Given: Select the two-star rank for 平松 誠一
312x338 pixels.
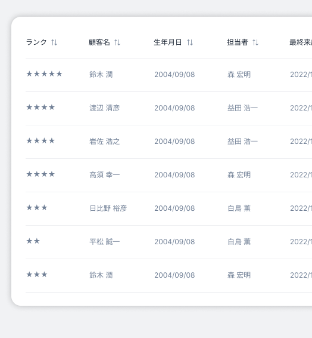Looking at the screenshot, I should [33, 241].
